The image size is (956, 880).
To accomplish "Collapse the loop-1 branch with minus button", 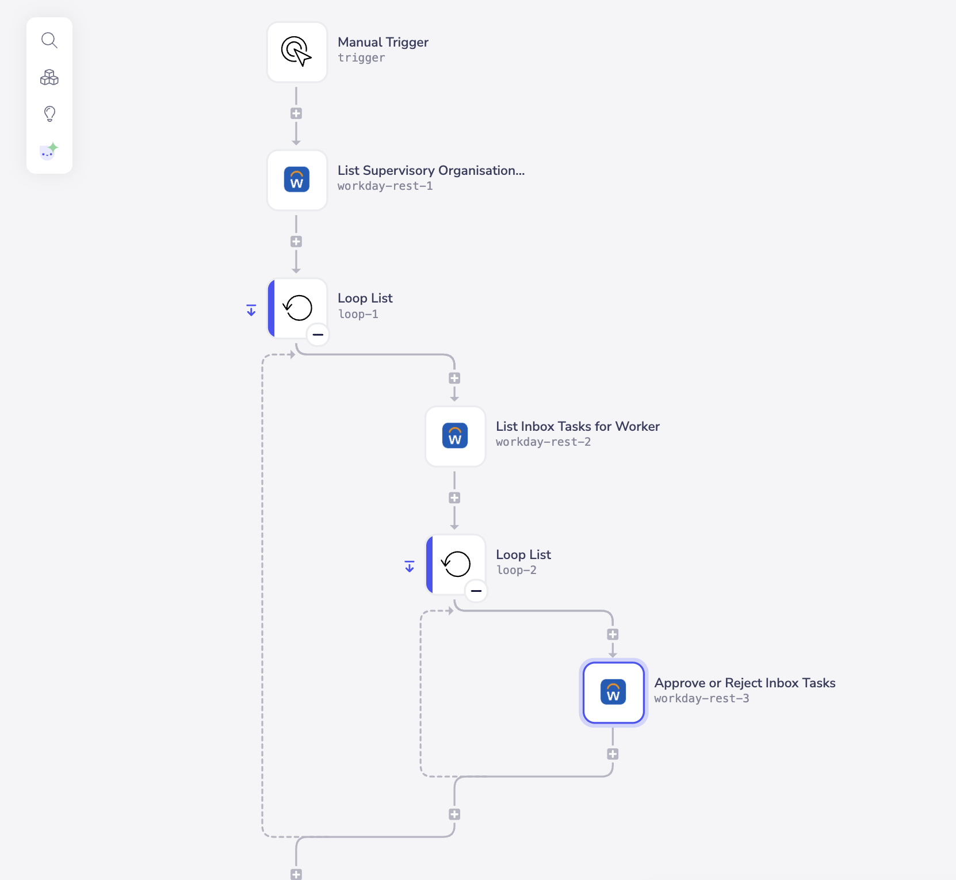I will 318,335.
